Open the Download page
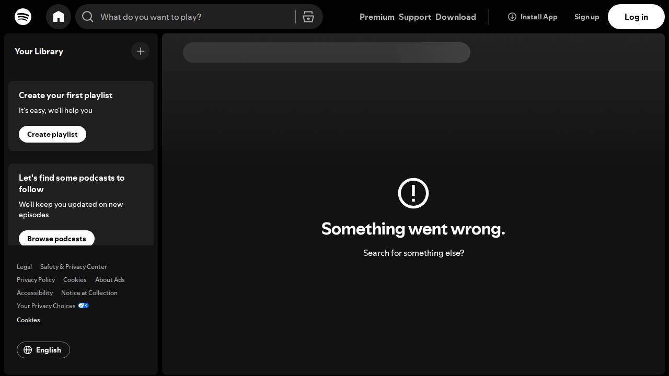Viewport: 669px width, 376px height. (x=455, y=17)
